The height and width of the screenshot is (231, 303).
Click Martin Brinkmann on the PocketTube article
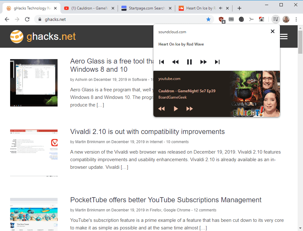tap(90, 210)
